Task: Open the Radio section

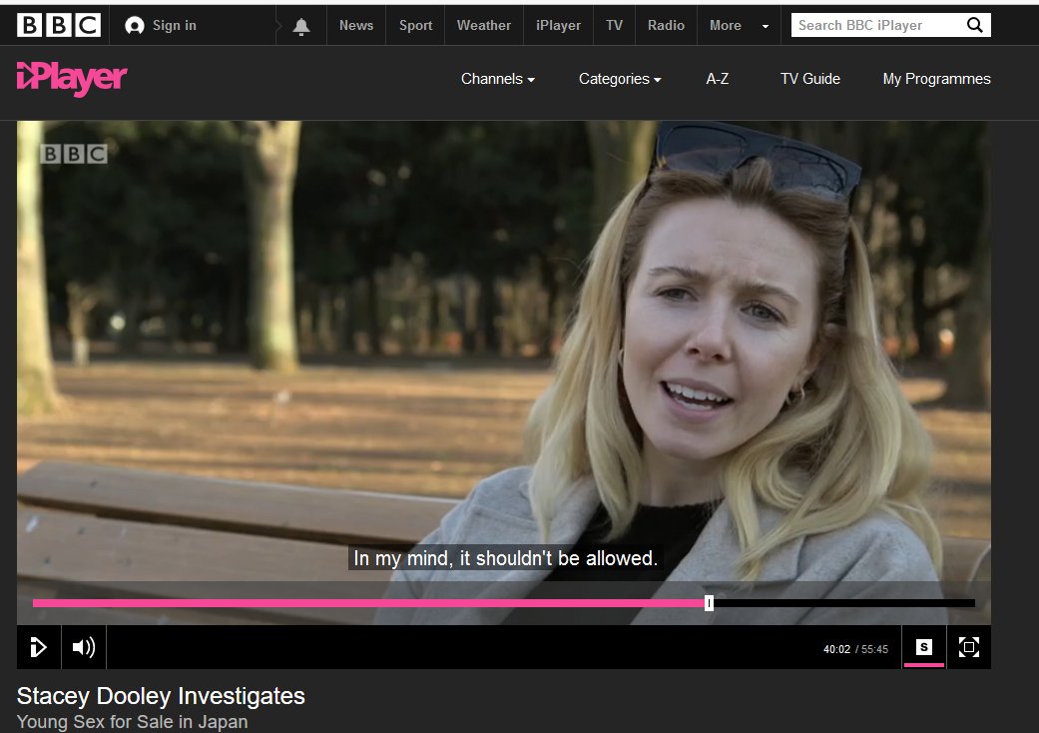Action: point(666,25)
